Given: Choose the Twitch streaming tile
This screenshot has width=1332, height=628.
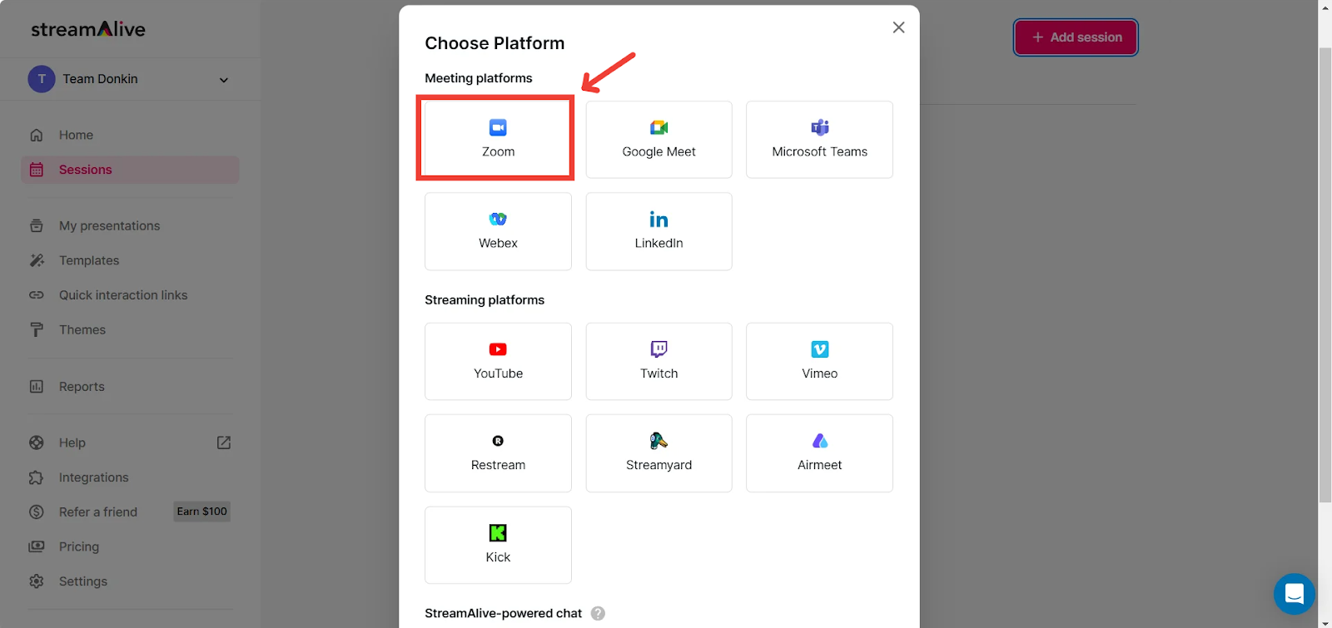Looking at the screenshot, I should click(x=659, y=361).
